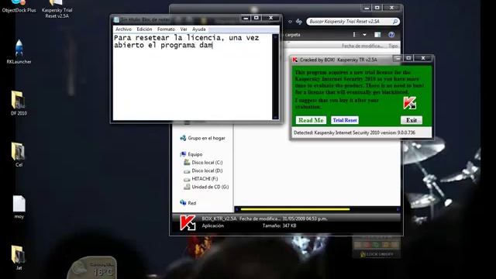The width and height of the screenshot is (496, 279).
Task: Select Equipo in the navigation pane
Action: coord(191,154)
